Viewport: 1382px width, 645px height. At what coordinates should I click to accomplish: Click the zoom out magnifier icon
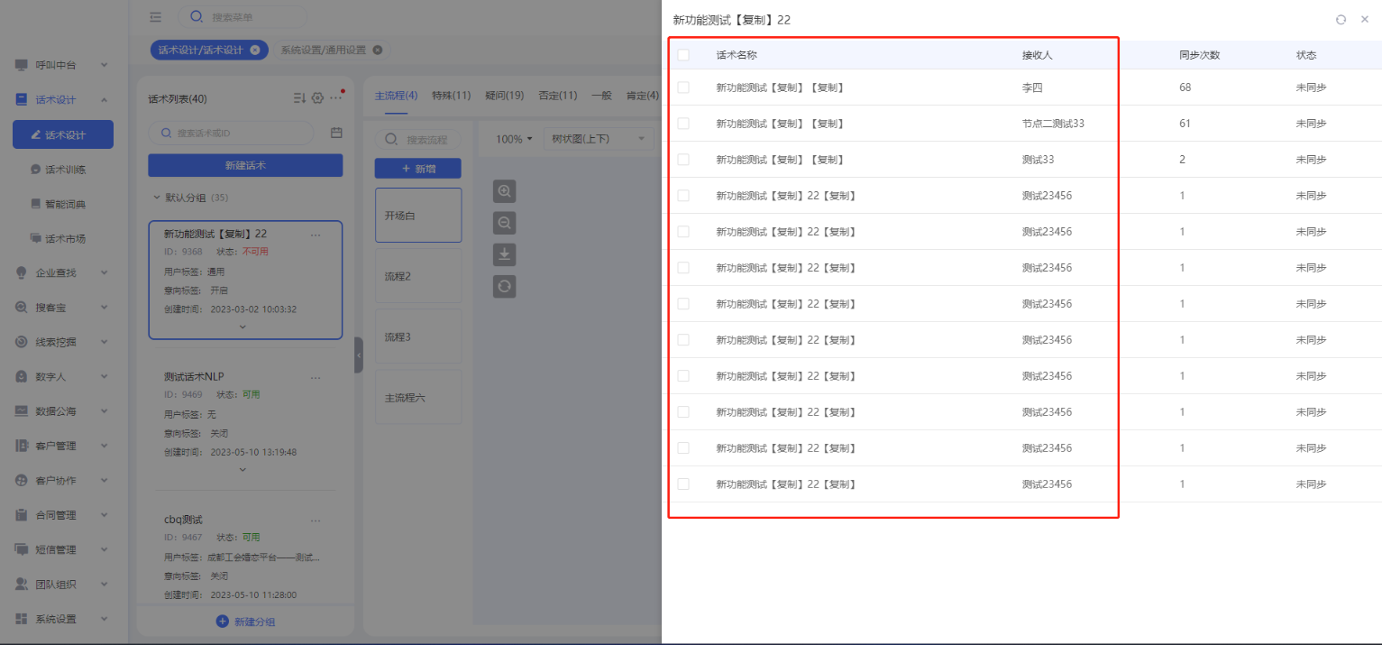click(505, 223)
